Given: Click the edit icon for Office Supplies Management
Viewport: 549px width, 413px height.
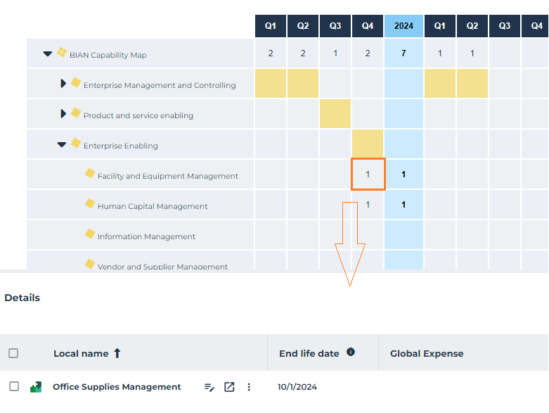Looking at the screenshot, I should coord(209,387).
